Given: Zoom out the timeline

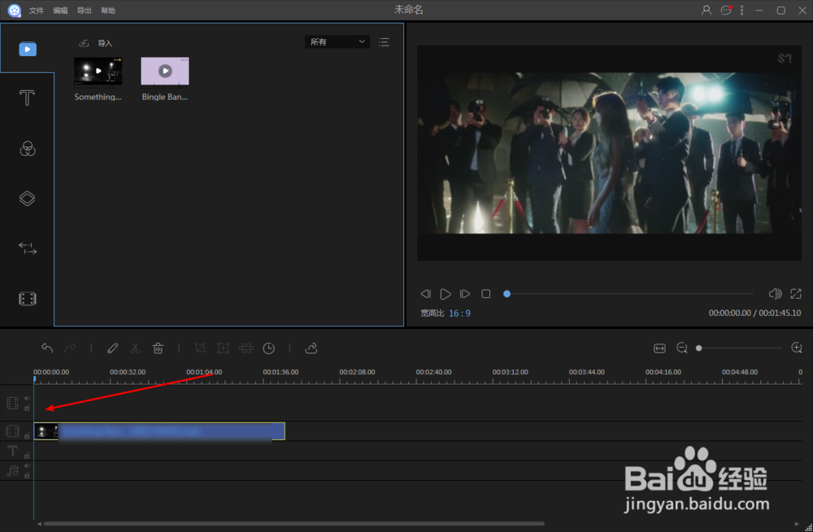Looking at the screenshot, I should (682, 348).
